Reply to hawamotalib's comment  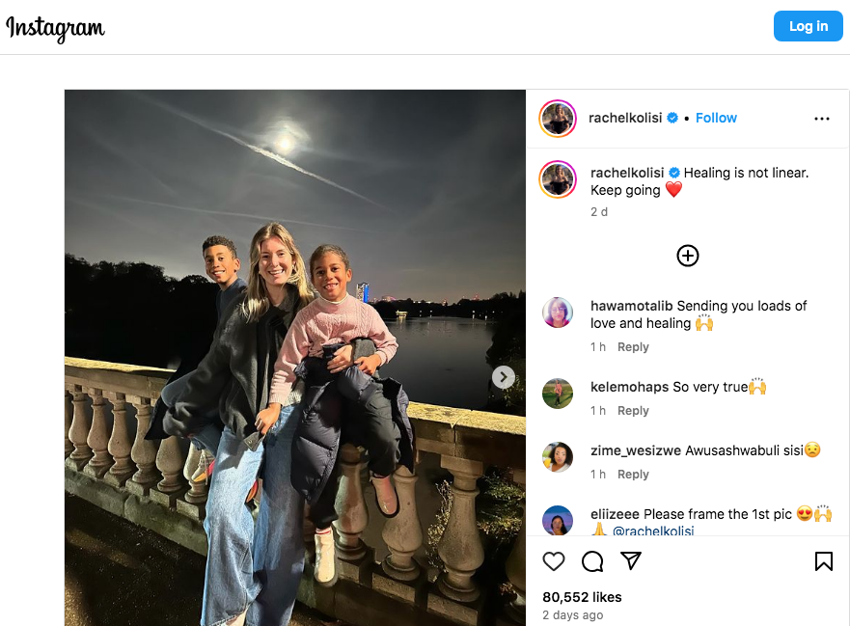(633, 347)
